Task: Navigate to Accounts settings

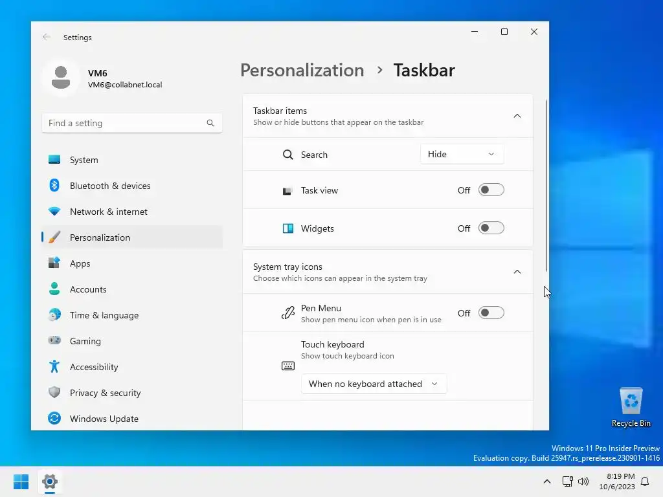Action: coord(132,289)
